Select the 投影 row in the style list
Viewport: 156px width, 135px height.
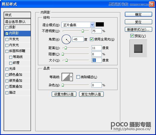pyautogui.click(x=17, y=27)
